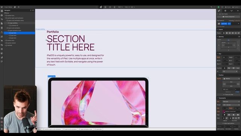
Task: Toggle the preview eye icon in top bar
Action: point(18,7)
